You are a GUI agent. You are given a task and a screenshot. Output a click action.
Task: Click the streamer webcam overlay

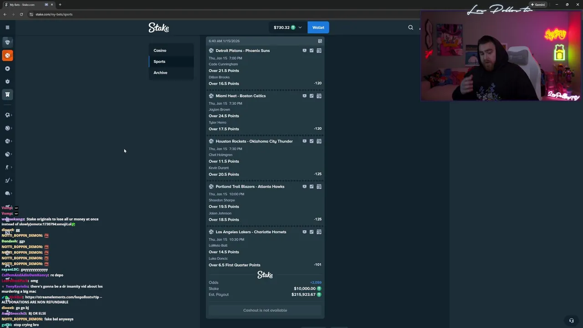tap(501, 56)
